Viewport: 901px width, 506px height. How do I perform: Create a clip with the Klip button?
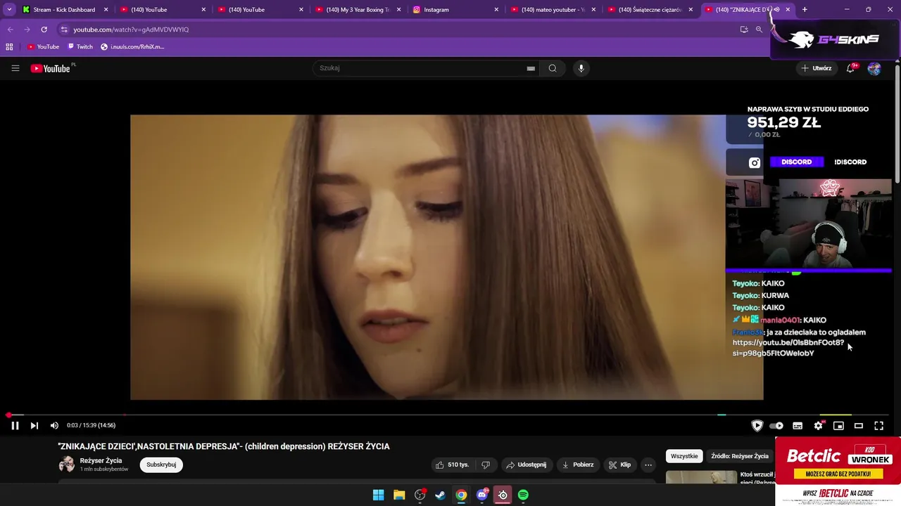coord(620,465)
